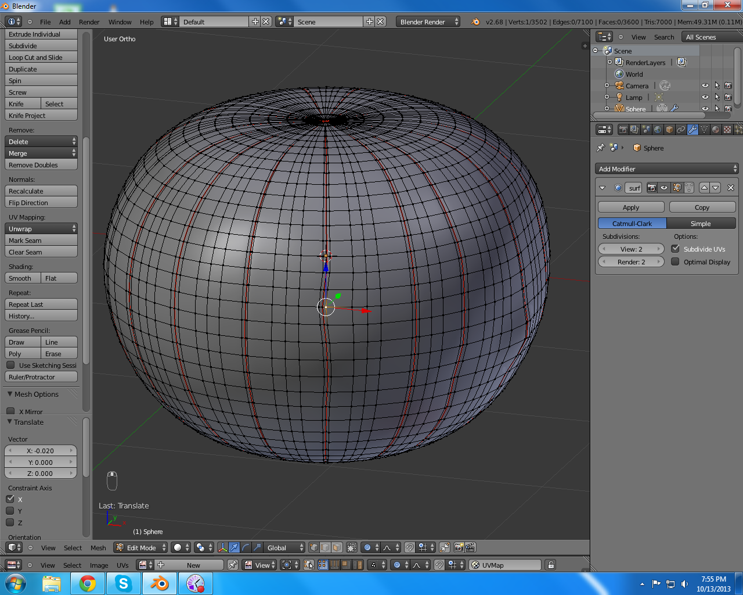Open the Materials properties tab icon
Screen dimensions: 743x595
pyautogui.click(x=716, y=130)
